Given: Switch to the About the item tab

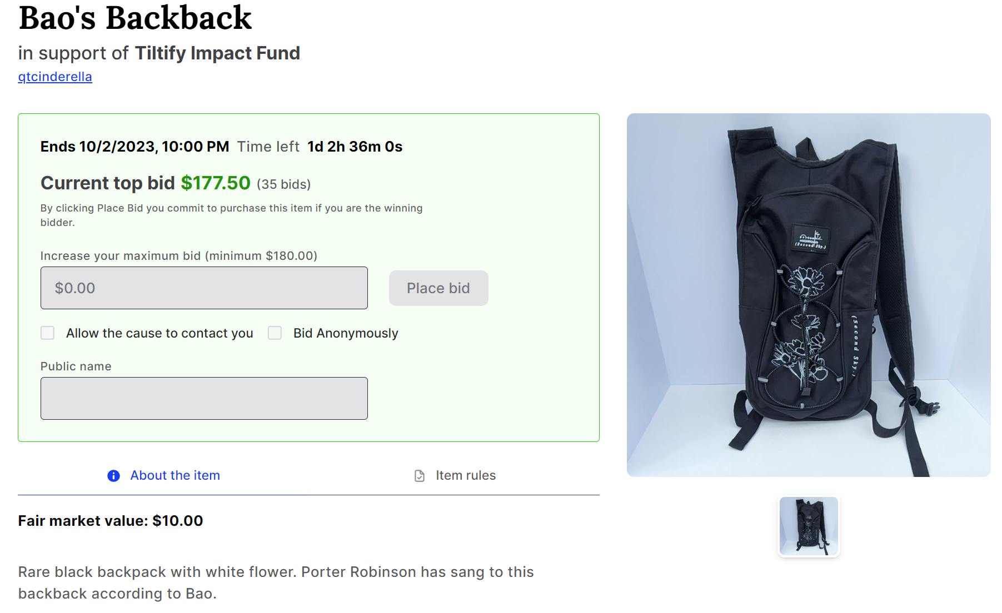Looking at the screenshot, I should pos(175,476).
